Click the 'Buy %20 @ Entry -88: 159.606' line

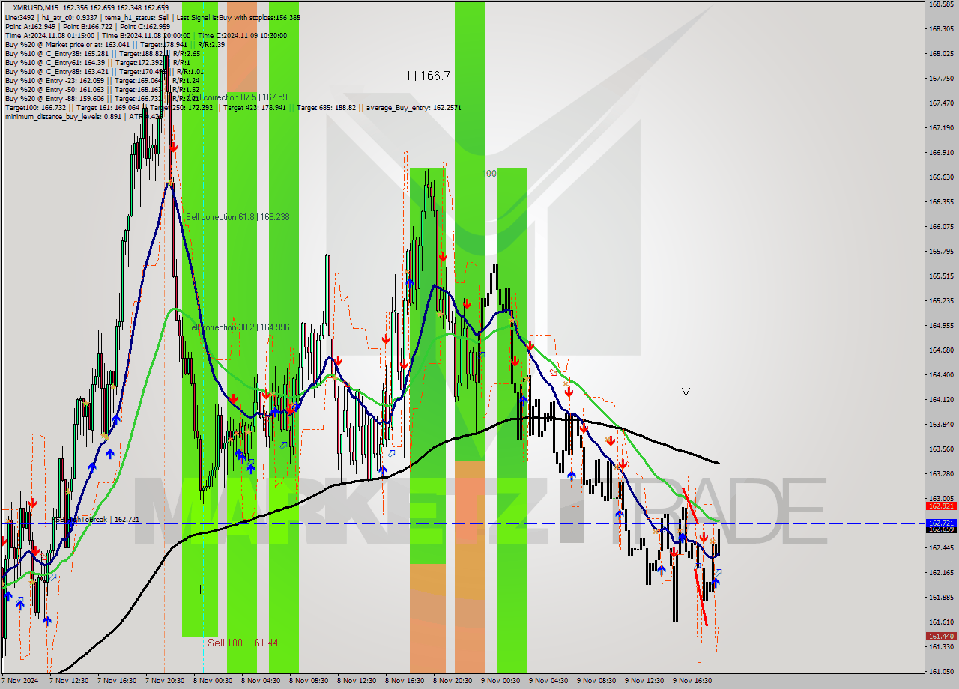(102, 98)
